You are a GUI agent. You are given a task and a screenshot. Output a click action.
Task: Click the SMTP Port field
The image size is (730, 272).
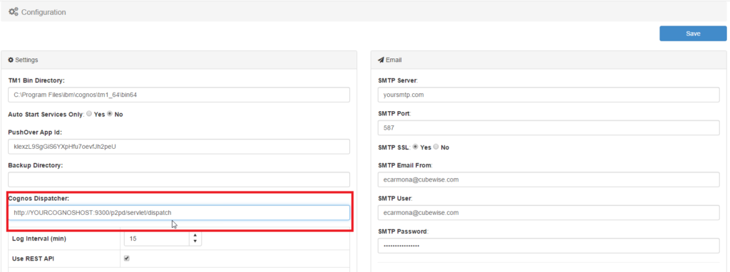[549, 127]
